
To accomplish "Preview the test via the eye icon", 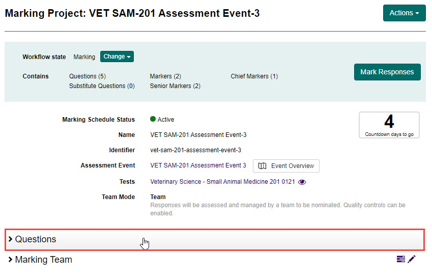I will tap(302, 182).
